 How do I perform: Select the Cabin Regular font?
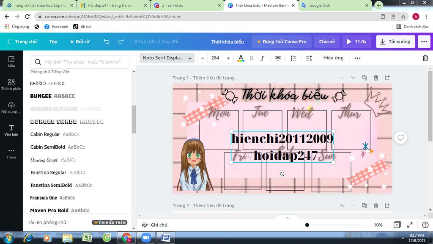click(x=55, y=134)
